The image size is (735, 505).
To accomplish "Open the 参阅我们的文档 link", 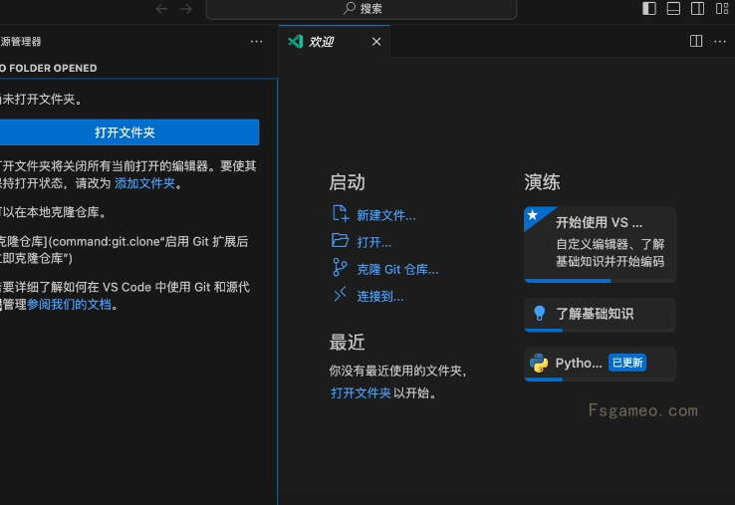I will (70, 305).
